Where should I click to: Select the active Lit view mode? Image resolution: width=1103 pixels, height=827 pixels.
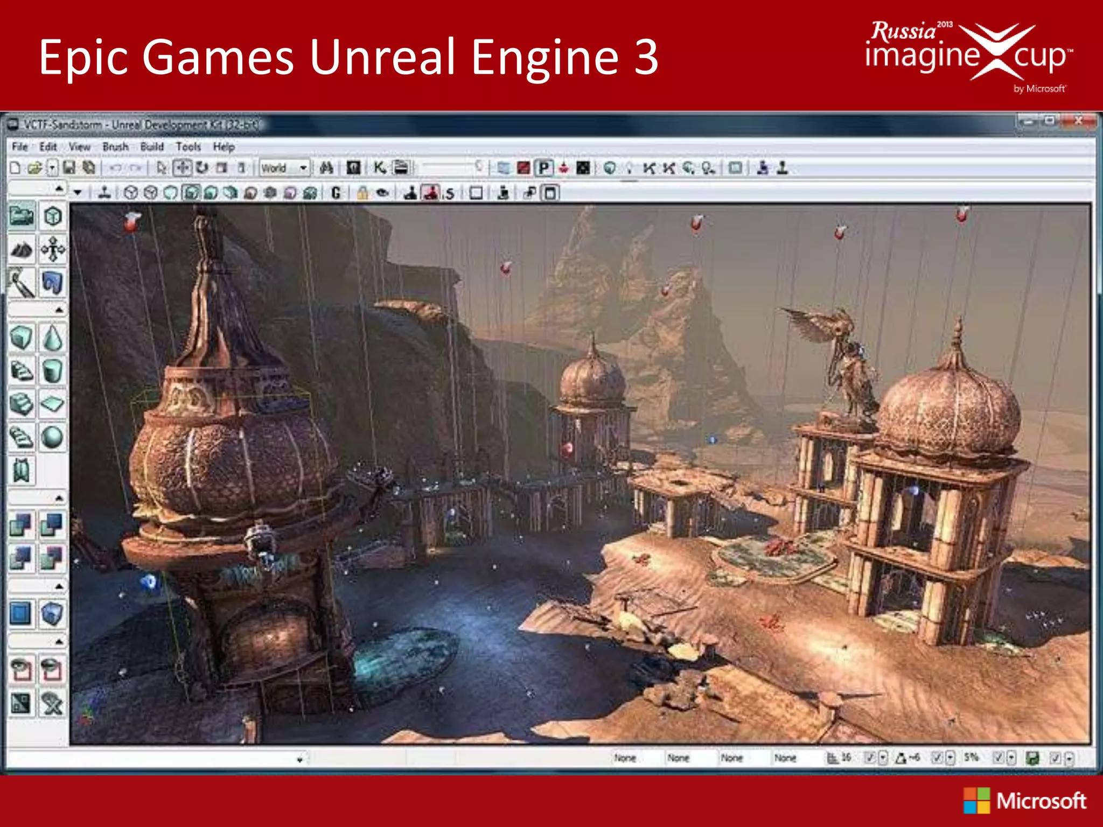[x=191, y=192]
